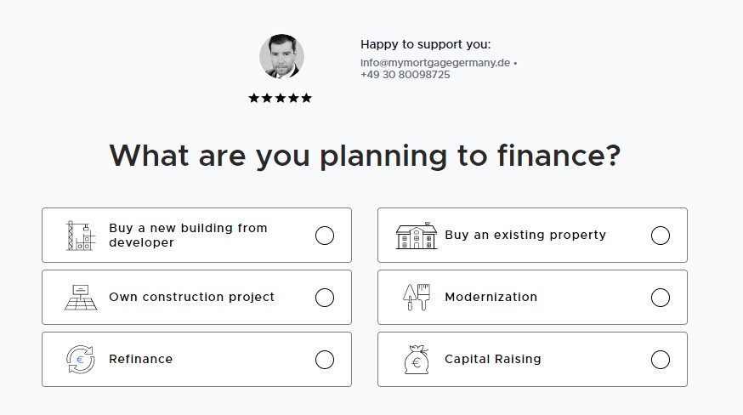The image size is (743, 415).
Task: Click the house icon for existing property
Action: [417, 236]
